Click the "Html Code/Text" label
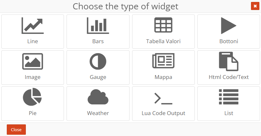 [x=229, y=77]
